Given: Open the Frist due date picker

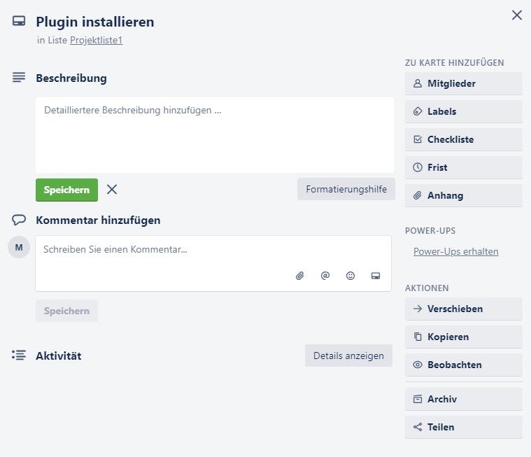Looking at the screenshot, I should (x=464, y=167).
